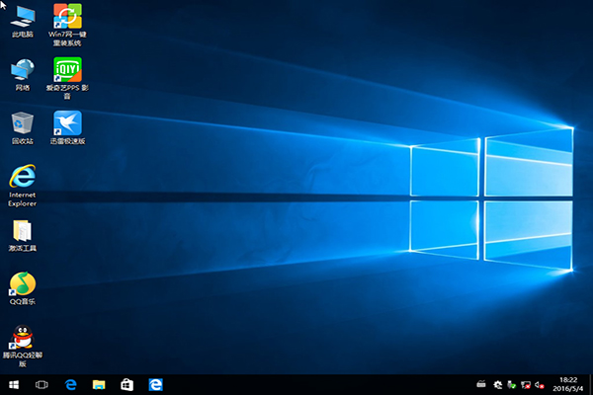Launch the iQIYI PPS video app
Image resolution: width=593 pixels, height=395 pixels.
point(66,69)
